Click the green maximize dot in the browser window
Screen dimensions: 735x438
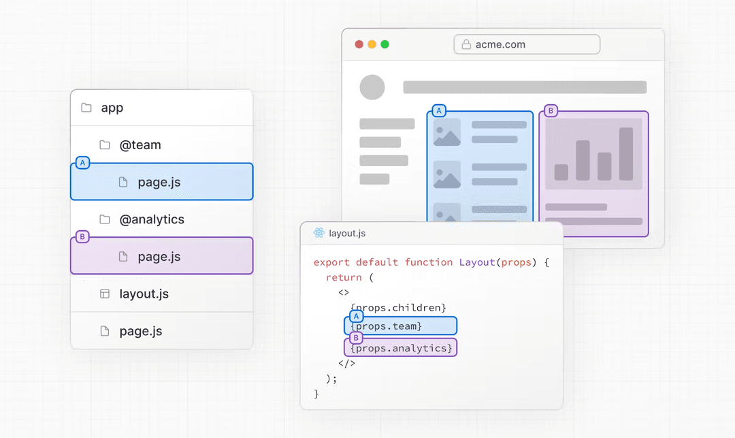tap(385, 44)
